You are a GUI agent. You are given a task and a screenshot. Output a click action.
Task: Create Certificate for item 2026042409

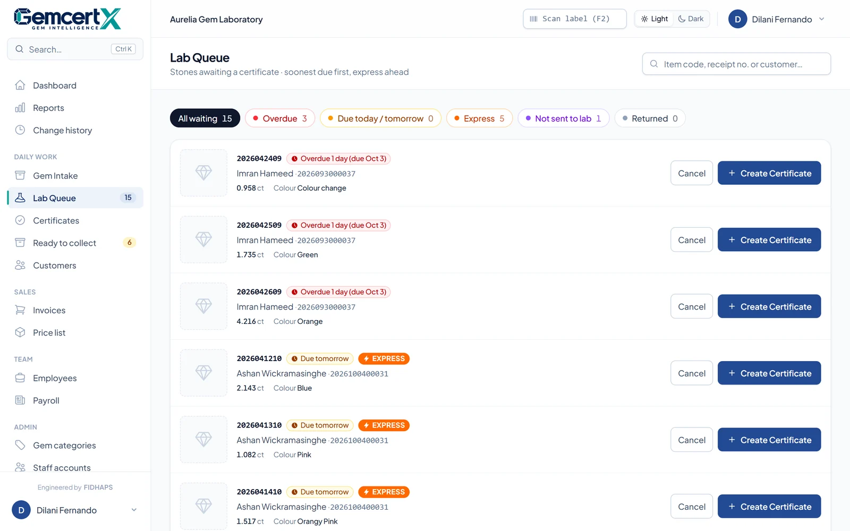click(769, 173)
